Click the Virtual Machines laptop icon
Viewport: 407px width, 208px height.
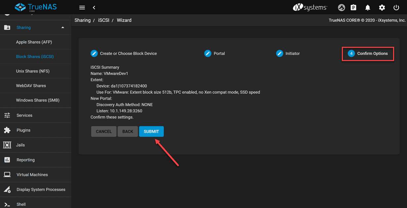click(7, 175)
